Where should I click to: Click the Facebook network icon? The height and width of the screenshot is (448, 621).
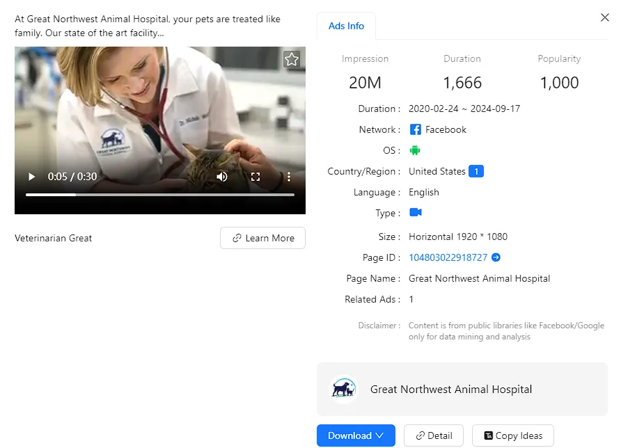415,129
